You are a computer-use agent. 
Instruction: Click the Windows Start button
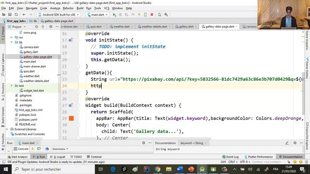(x=6, y=169)
